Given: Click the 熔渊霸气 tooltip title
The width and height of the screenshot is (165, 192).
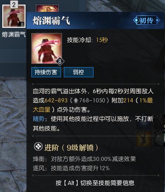Looking at the screenshot, I should [51, 21].
